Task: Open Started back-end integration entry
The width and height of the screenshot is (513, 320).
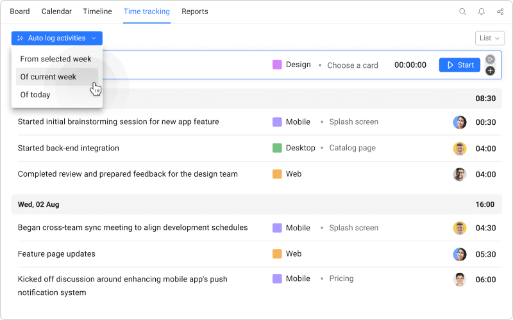Action: coord(69,148)
